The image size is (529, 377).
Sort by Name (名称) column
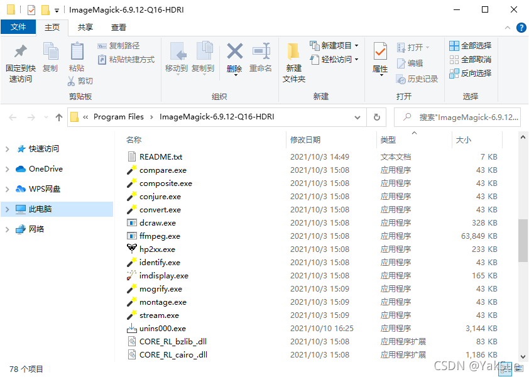(134, 139)
